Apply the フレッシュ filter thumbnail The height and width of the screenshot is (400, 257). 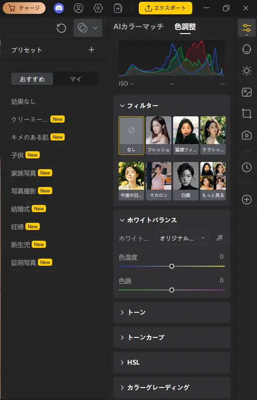[x=158, y=136]
